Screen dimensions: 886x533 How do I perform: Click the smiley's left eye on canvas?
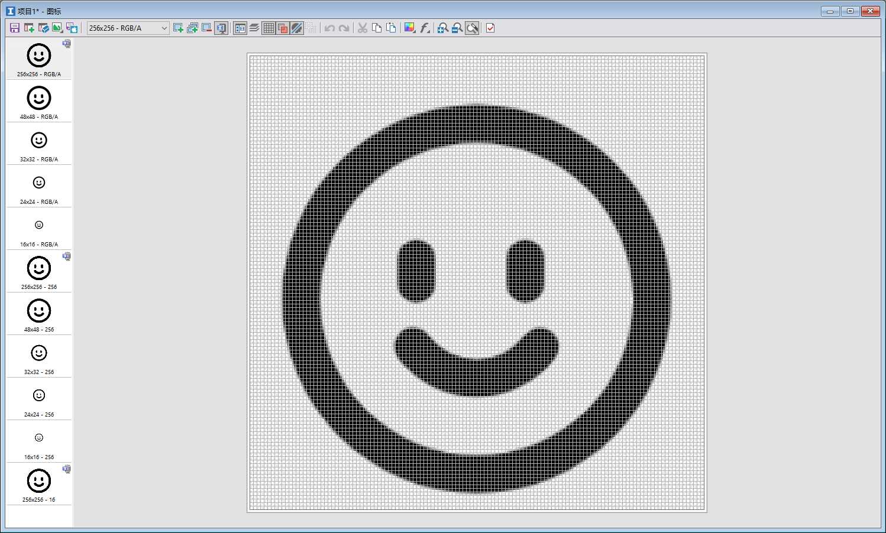(416, 271)
